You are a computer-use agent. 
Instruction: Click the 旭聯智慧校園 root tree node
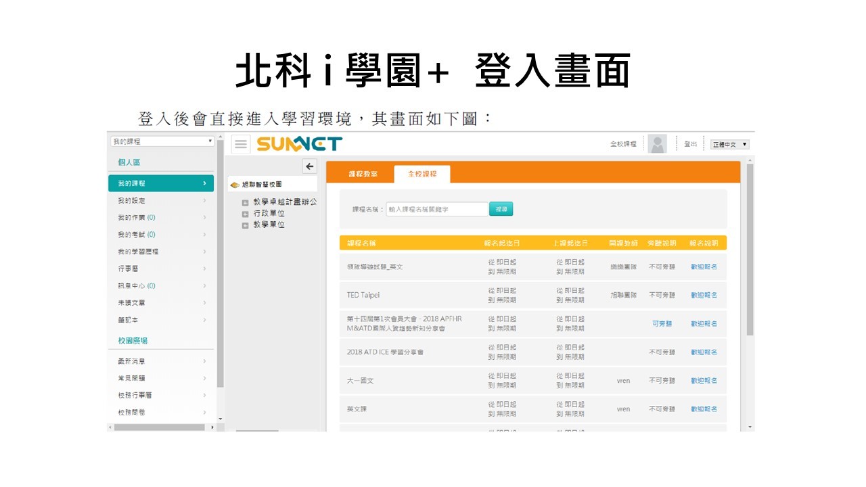coord(262,184)
